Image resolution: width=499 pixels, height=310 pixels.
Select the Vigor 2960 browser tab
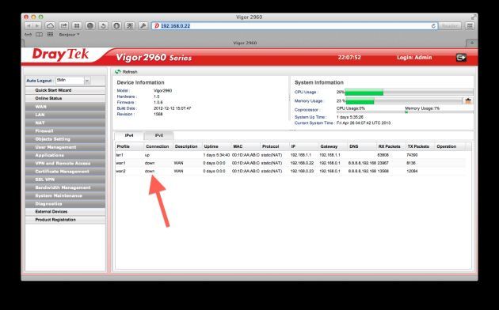245,43
